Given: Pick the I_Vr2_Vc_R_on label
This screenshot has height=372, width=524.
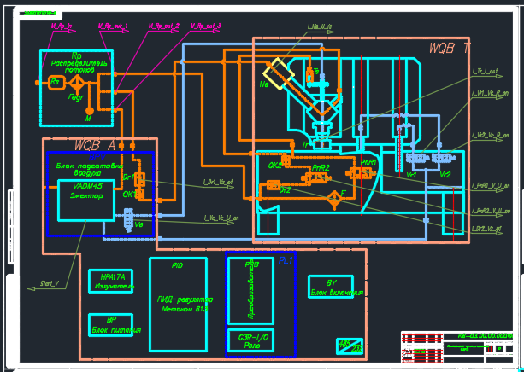Looking at the screenshot, I should (491, 136).
